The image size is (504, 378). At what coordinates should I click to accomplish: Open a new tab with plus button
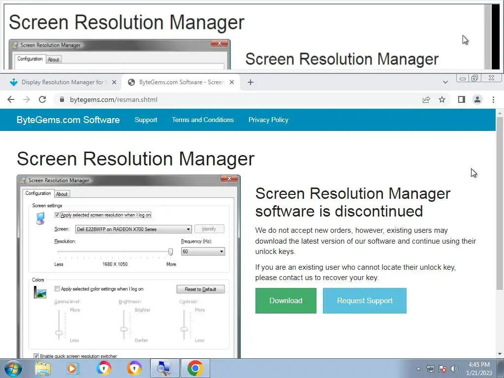(251, 82)
